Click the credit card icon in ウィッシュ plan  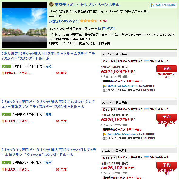click(147, 157)
